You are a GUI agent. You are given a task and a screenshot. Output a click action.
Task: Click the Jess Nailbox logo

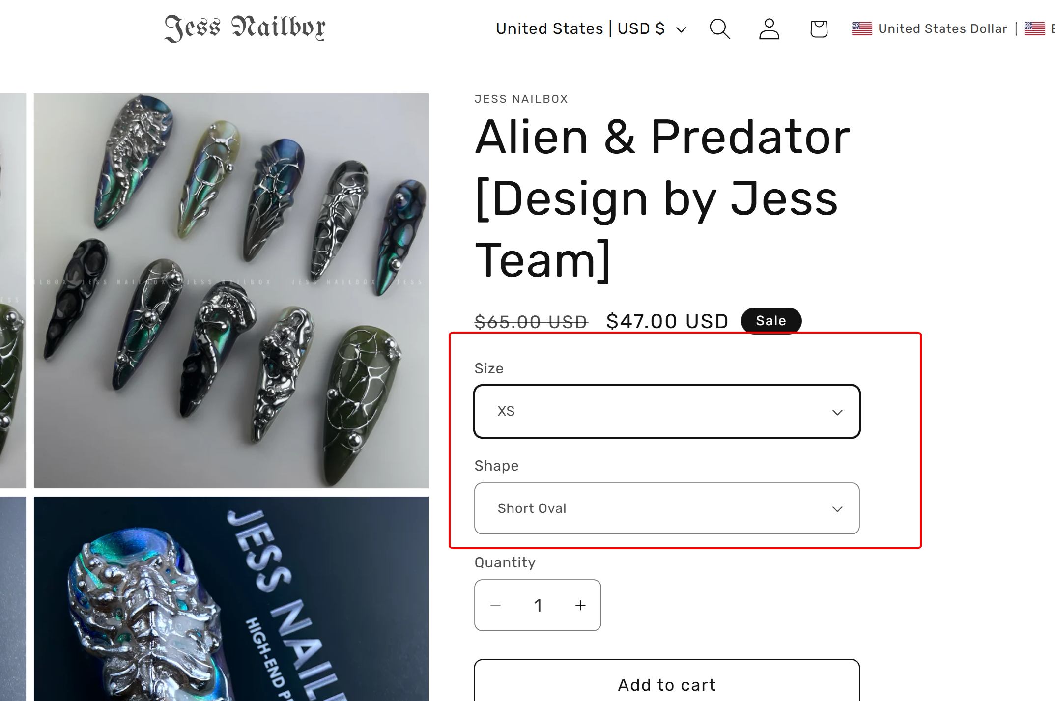pos(245,28)
